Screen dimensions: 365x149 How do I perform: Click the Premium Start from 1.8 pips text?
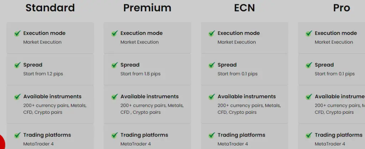(x=140, y=74)
